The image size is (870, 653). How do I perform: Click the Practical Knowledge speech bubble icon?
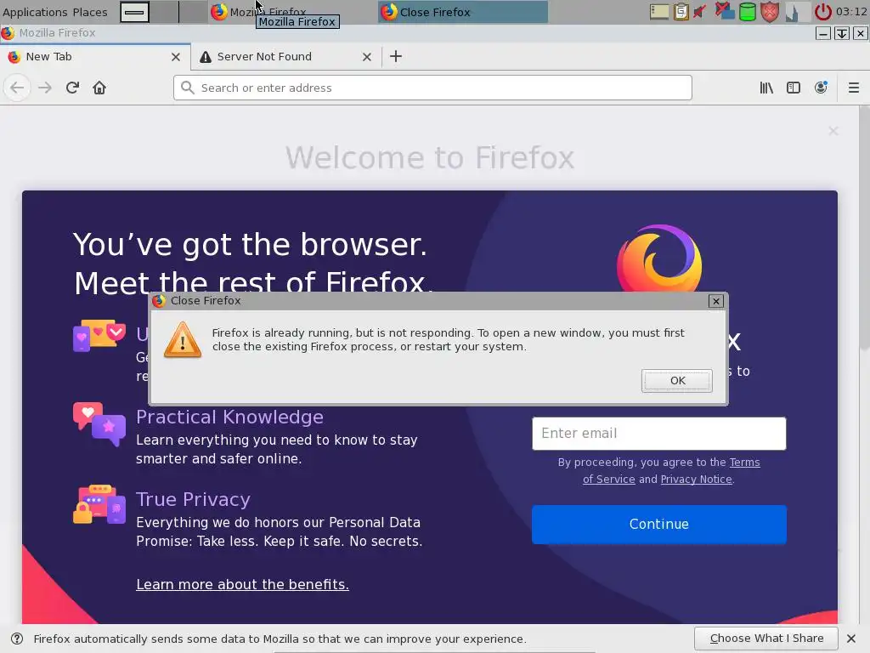[x=99, y=423]
